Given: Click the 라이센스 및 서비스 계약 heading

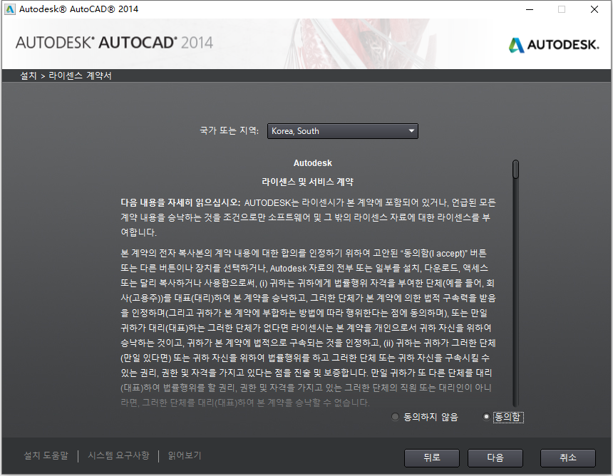Looking at the screenshot, I should (x=308, y=182).
